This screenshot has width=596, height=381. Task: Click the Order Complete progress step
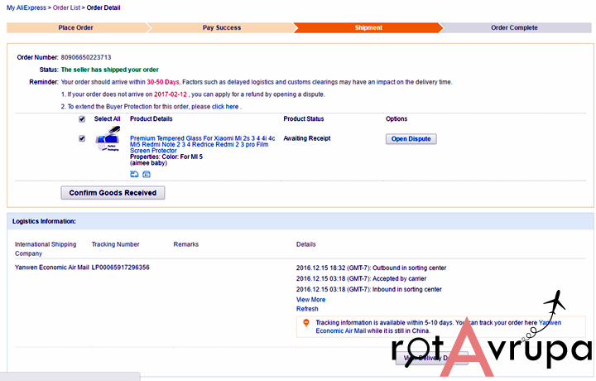click(514, 27)
